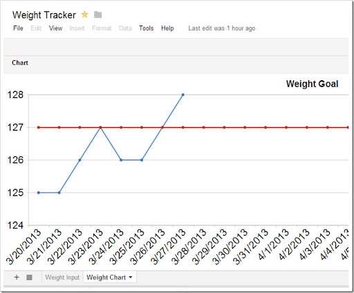Screen dimensions: 354x293
Task: Open the Tools menu
Action: click(x=147, y=28)
